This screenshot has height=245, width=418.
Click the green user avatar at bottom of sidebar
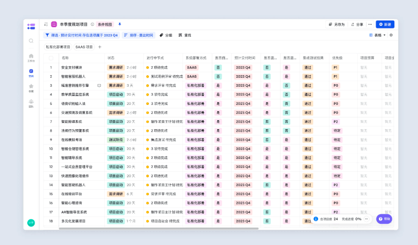tap(31, 223)
